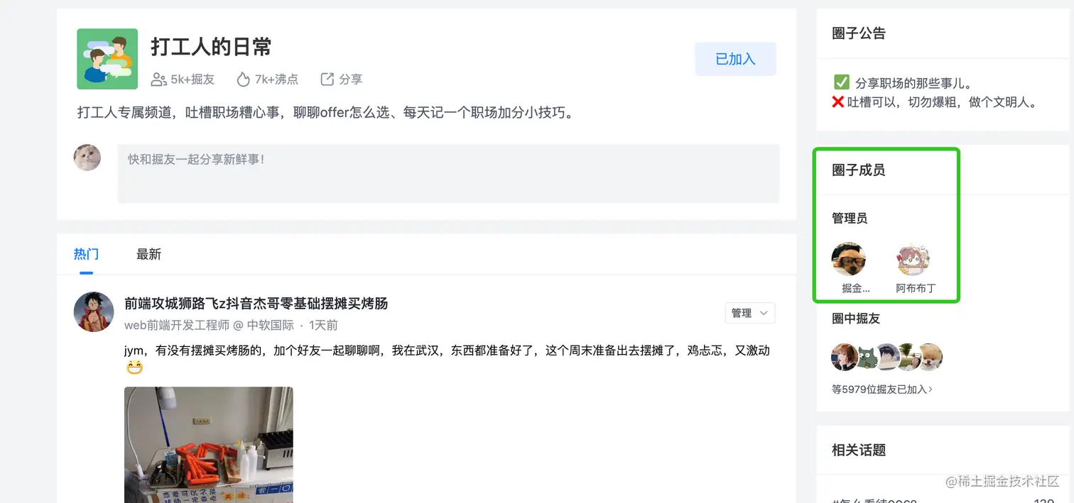Click the dog avatar admin 掘金...
This screenshot has width=1074, height=503.
tap(849, 259)
